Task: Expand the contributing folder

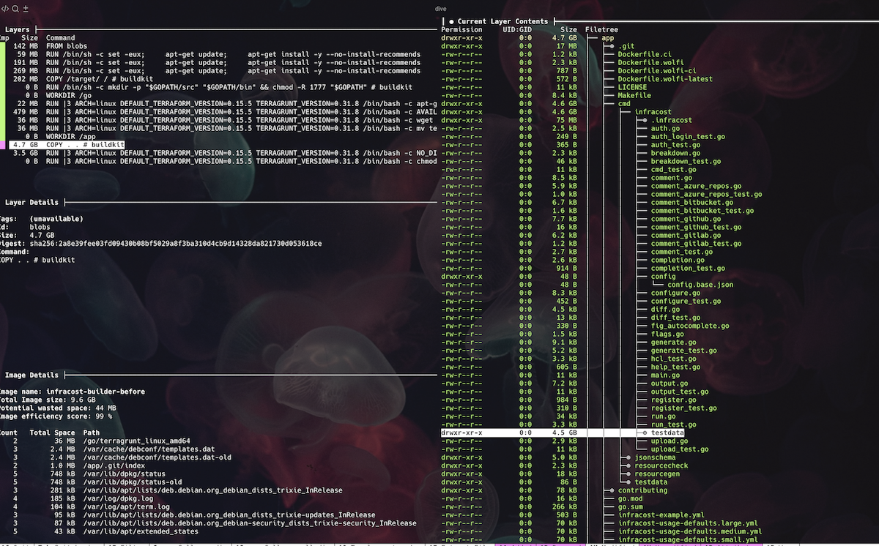Action: (x=636, y=490)
